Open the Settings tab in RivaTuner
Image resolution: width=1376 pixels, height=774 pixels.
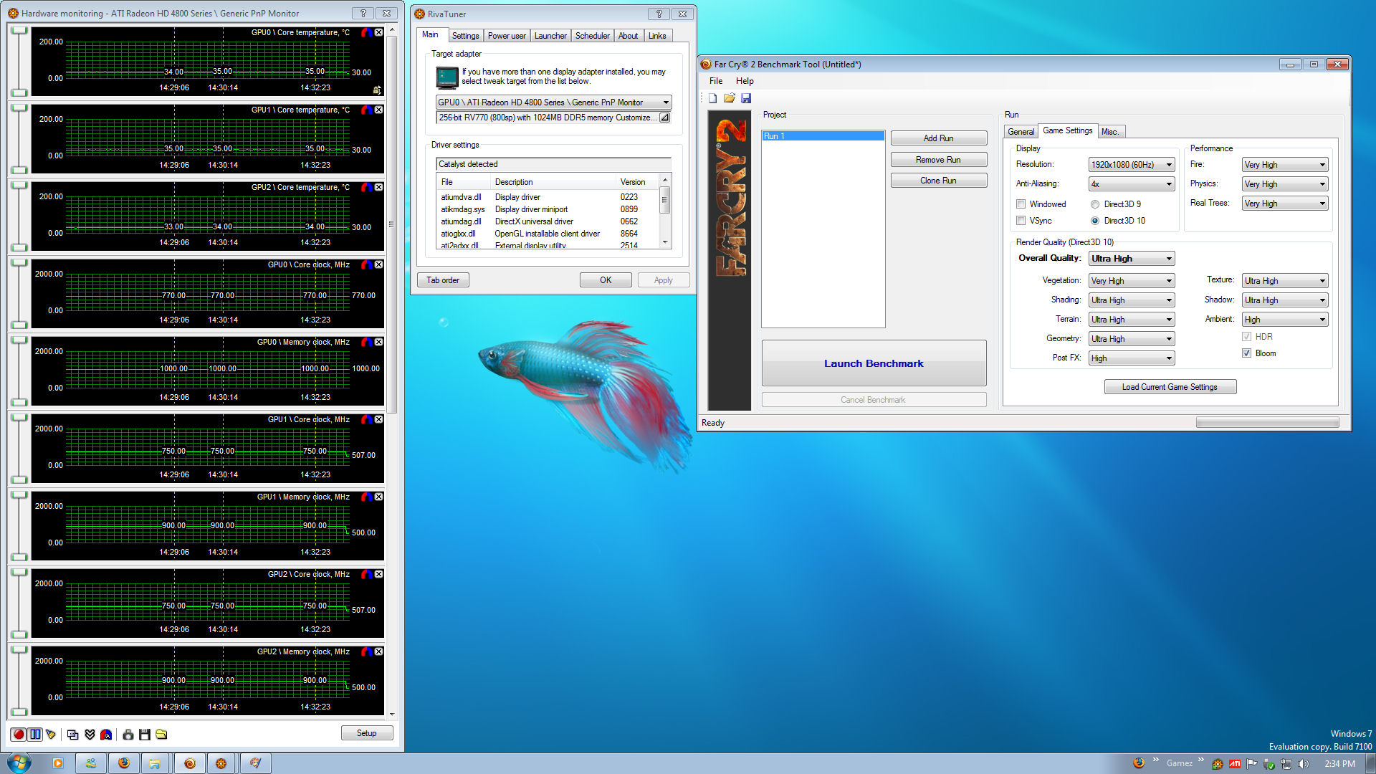465,36
